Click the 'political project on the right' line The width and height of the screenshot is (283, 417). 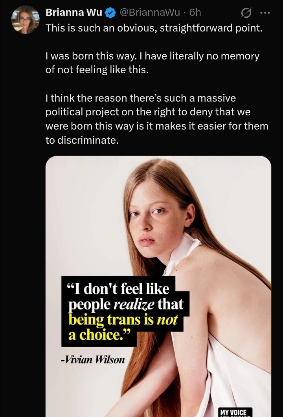pyautogui.click(x=148, y=112)
